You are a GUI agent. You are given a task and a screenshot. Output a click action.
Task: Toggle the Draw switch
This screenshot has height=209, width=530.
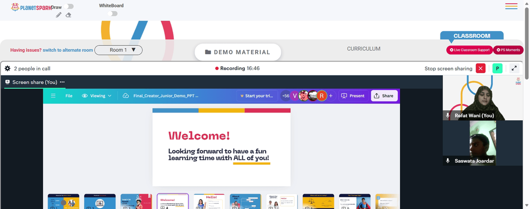click(69, 6)
